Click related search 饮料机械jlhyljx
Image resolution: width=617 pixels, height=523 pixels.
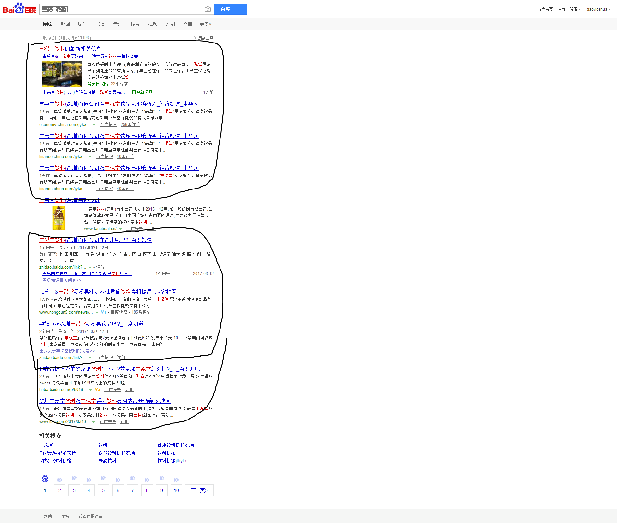[x=172, y=461]
